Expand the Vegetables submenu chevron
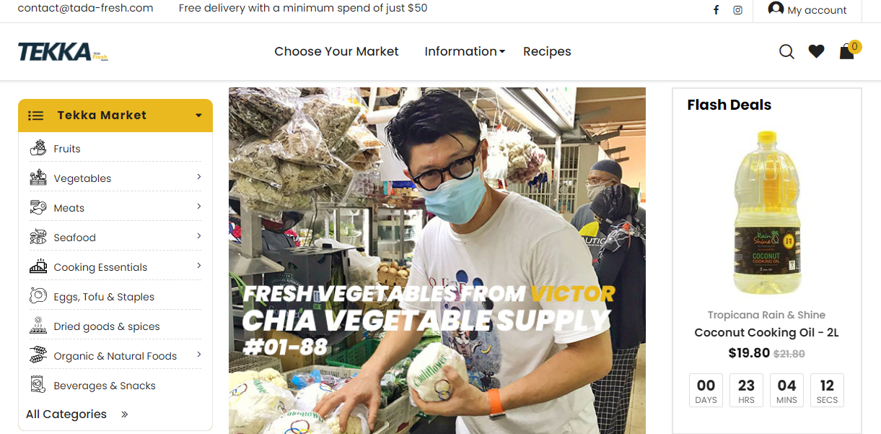881x434 pixels. [198, 177]
